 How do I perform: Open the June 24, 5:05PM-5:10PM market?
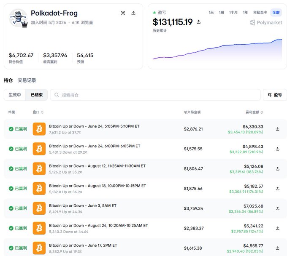click(x=94, y=126)
